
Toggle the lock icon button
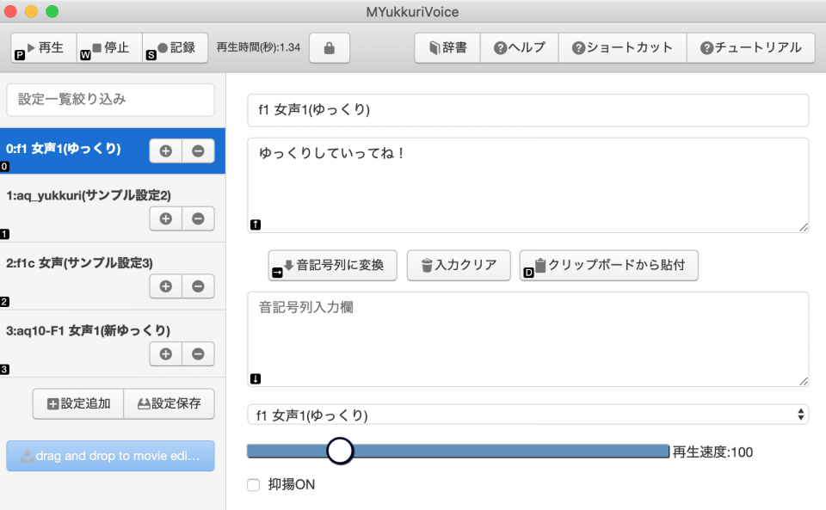tap(330, 48)
